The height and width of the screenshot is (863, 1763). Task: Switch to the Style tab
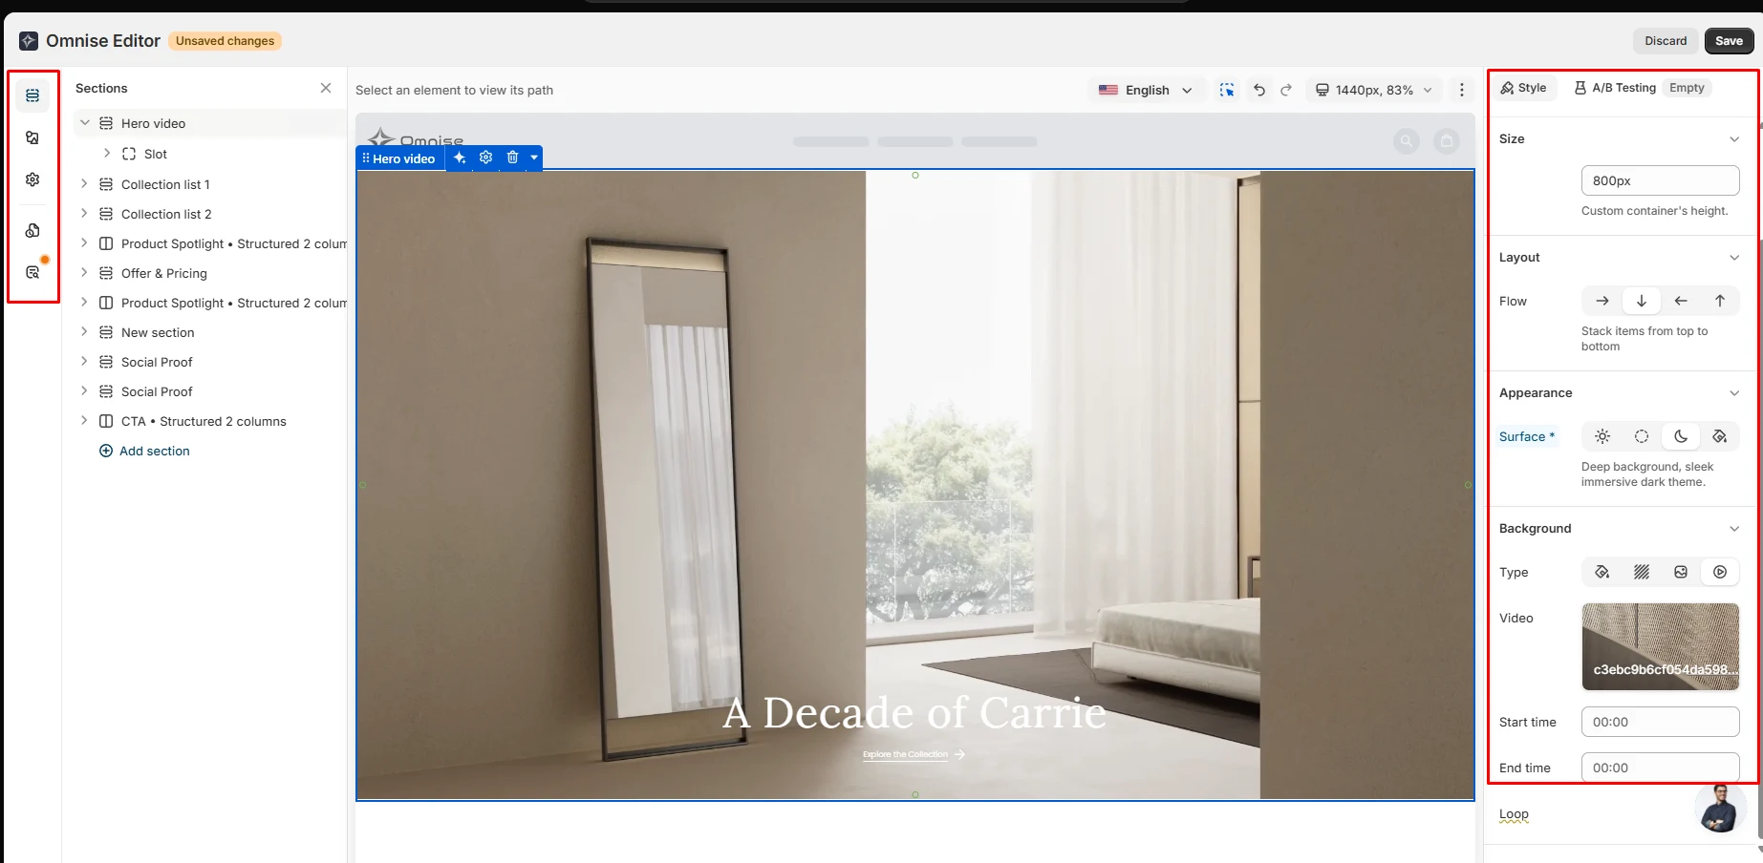pos(1524,88)
